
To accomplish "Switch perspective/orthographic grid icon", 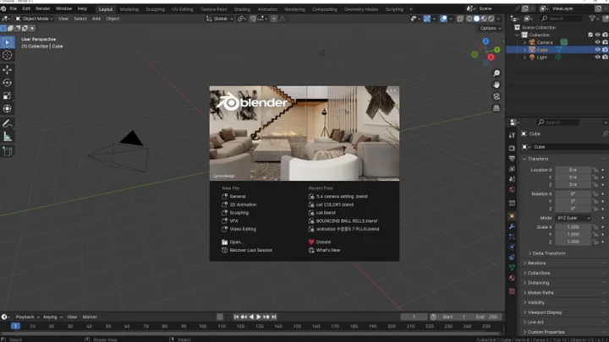I will pos(497,108).
